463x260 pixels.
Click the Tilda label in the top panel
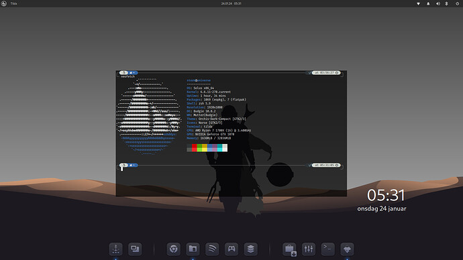pyautogui.click(x=14, y=3)
